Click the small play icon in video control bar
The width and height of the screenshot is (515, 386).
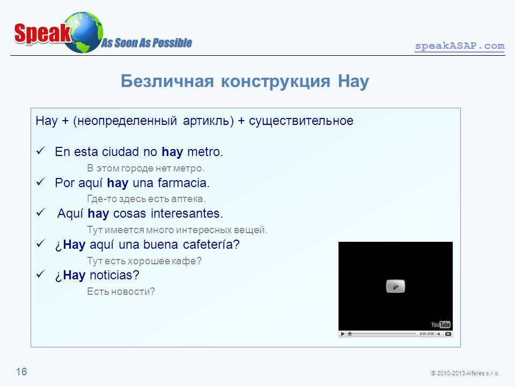343,334
